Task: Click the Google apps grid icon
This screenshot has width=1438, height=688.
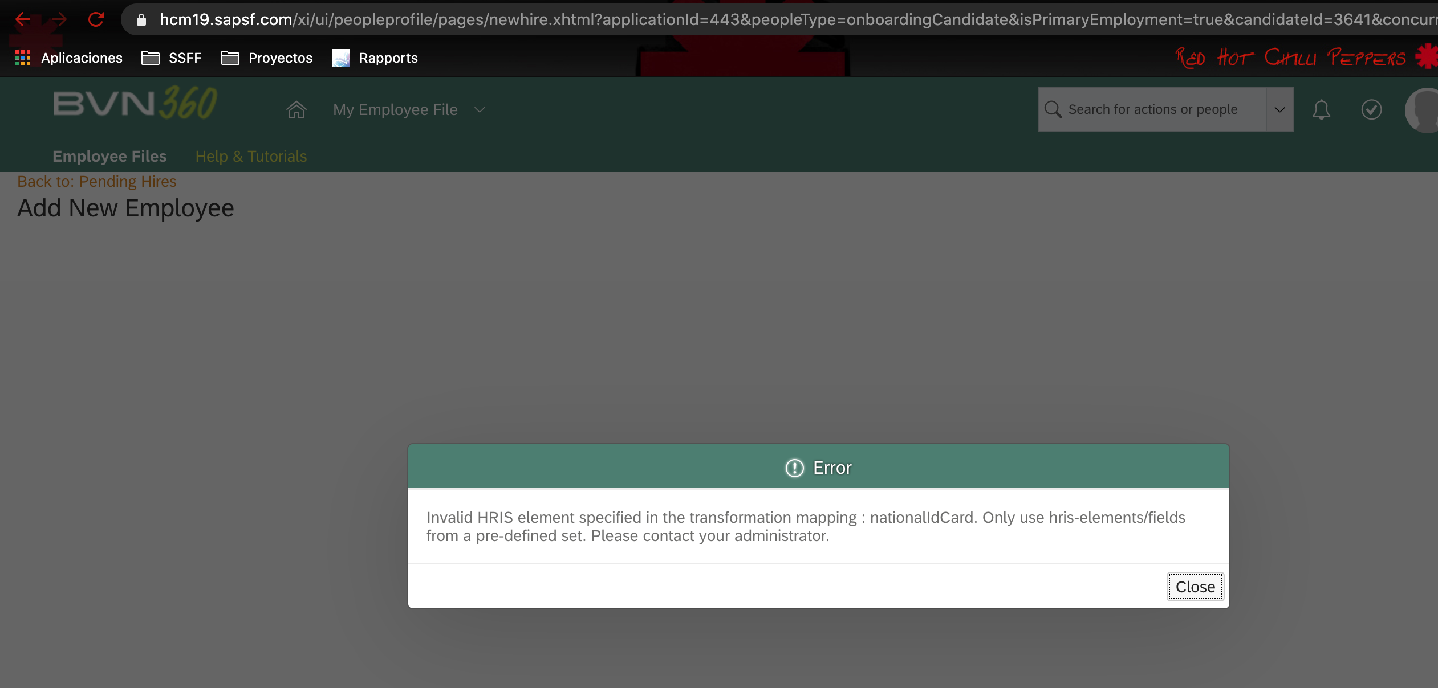Action: pos(23,57)
